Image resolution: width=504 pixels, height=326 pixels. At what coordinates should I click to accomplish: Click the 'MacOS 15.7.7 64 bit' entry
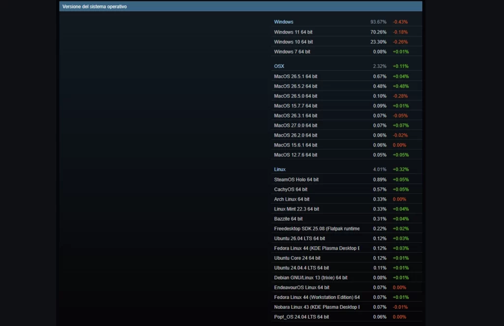point(346,106)
